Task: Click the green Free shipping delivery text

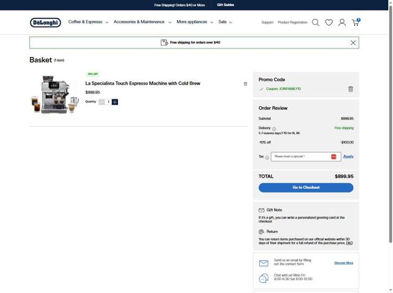Action: pyautogui.click(x=344, y=128)
